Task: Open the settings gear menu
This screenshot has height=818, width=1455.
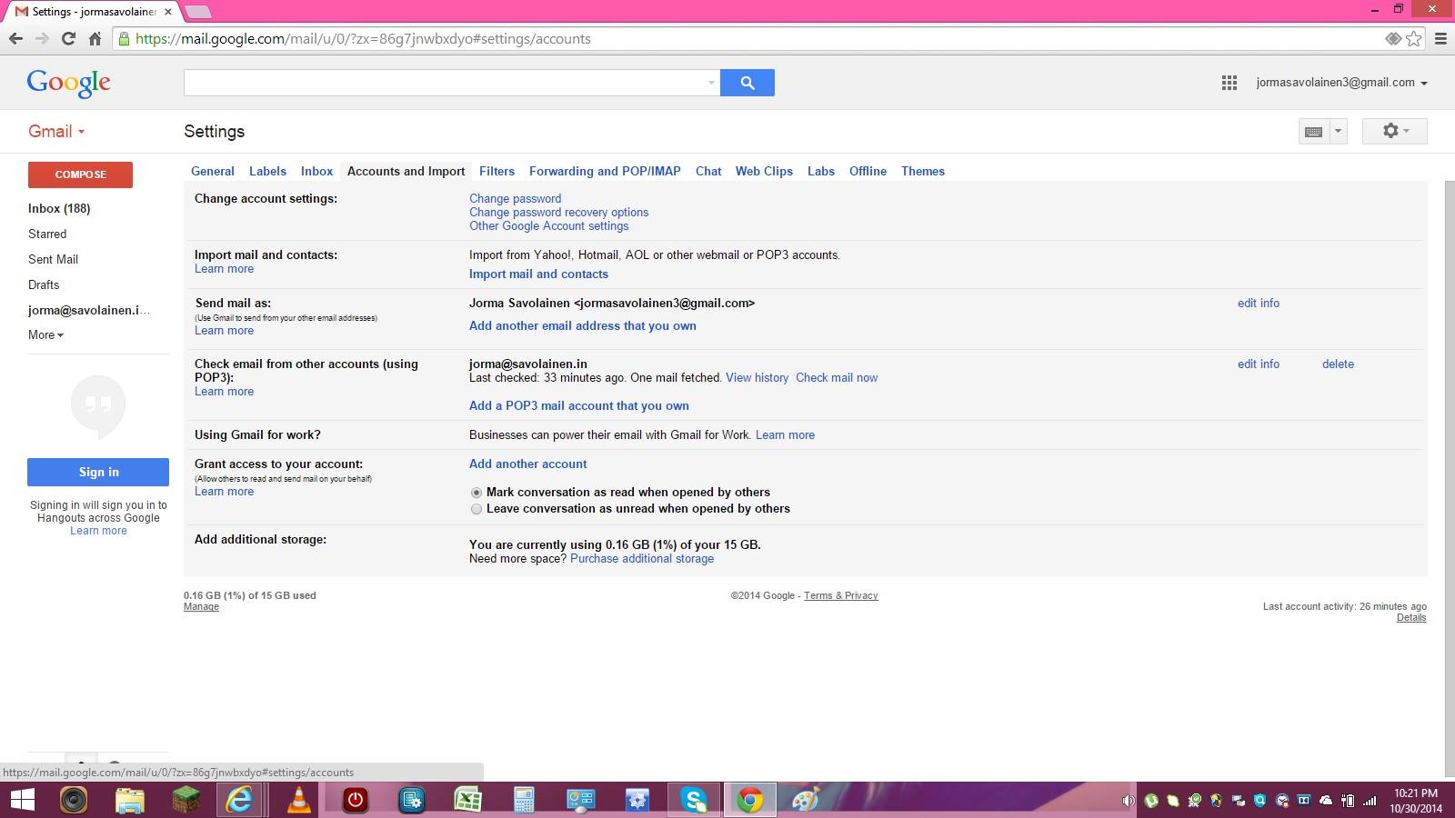Action: coord(1394,131)
